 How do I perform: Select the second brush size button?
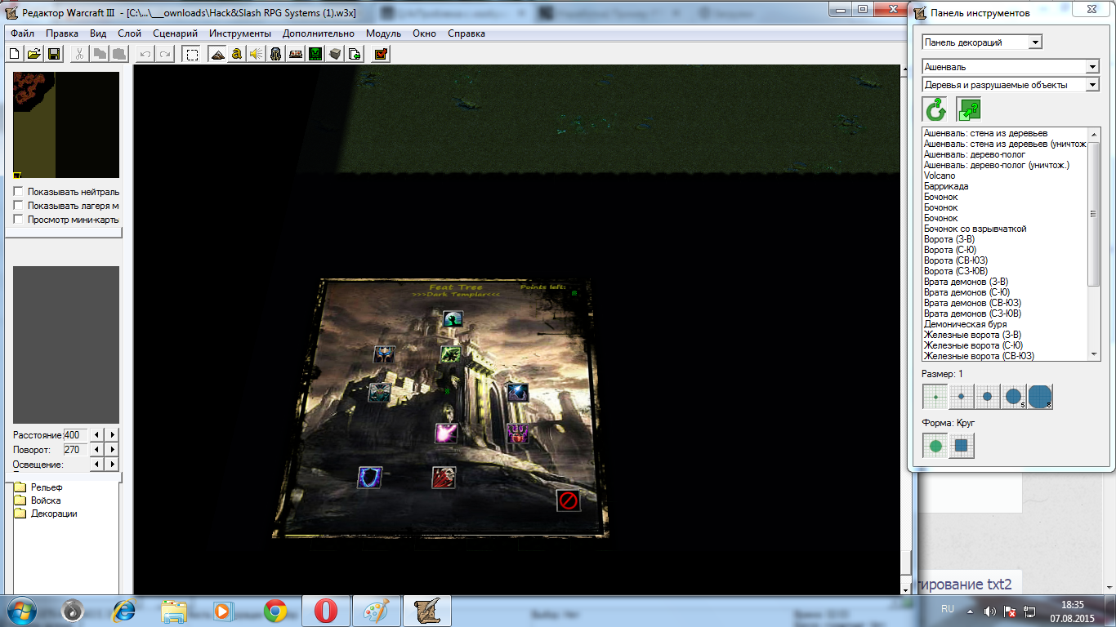[961, 397]
